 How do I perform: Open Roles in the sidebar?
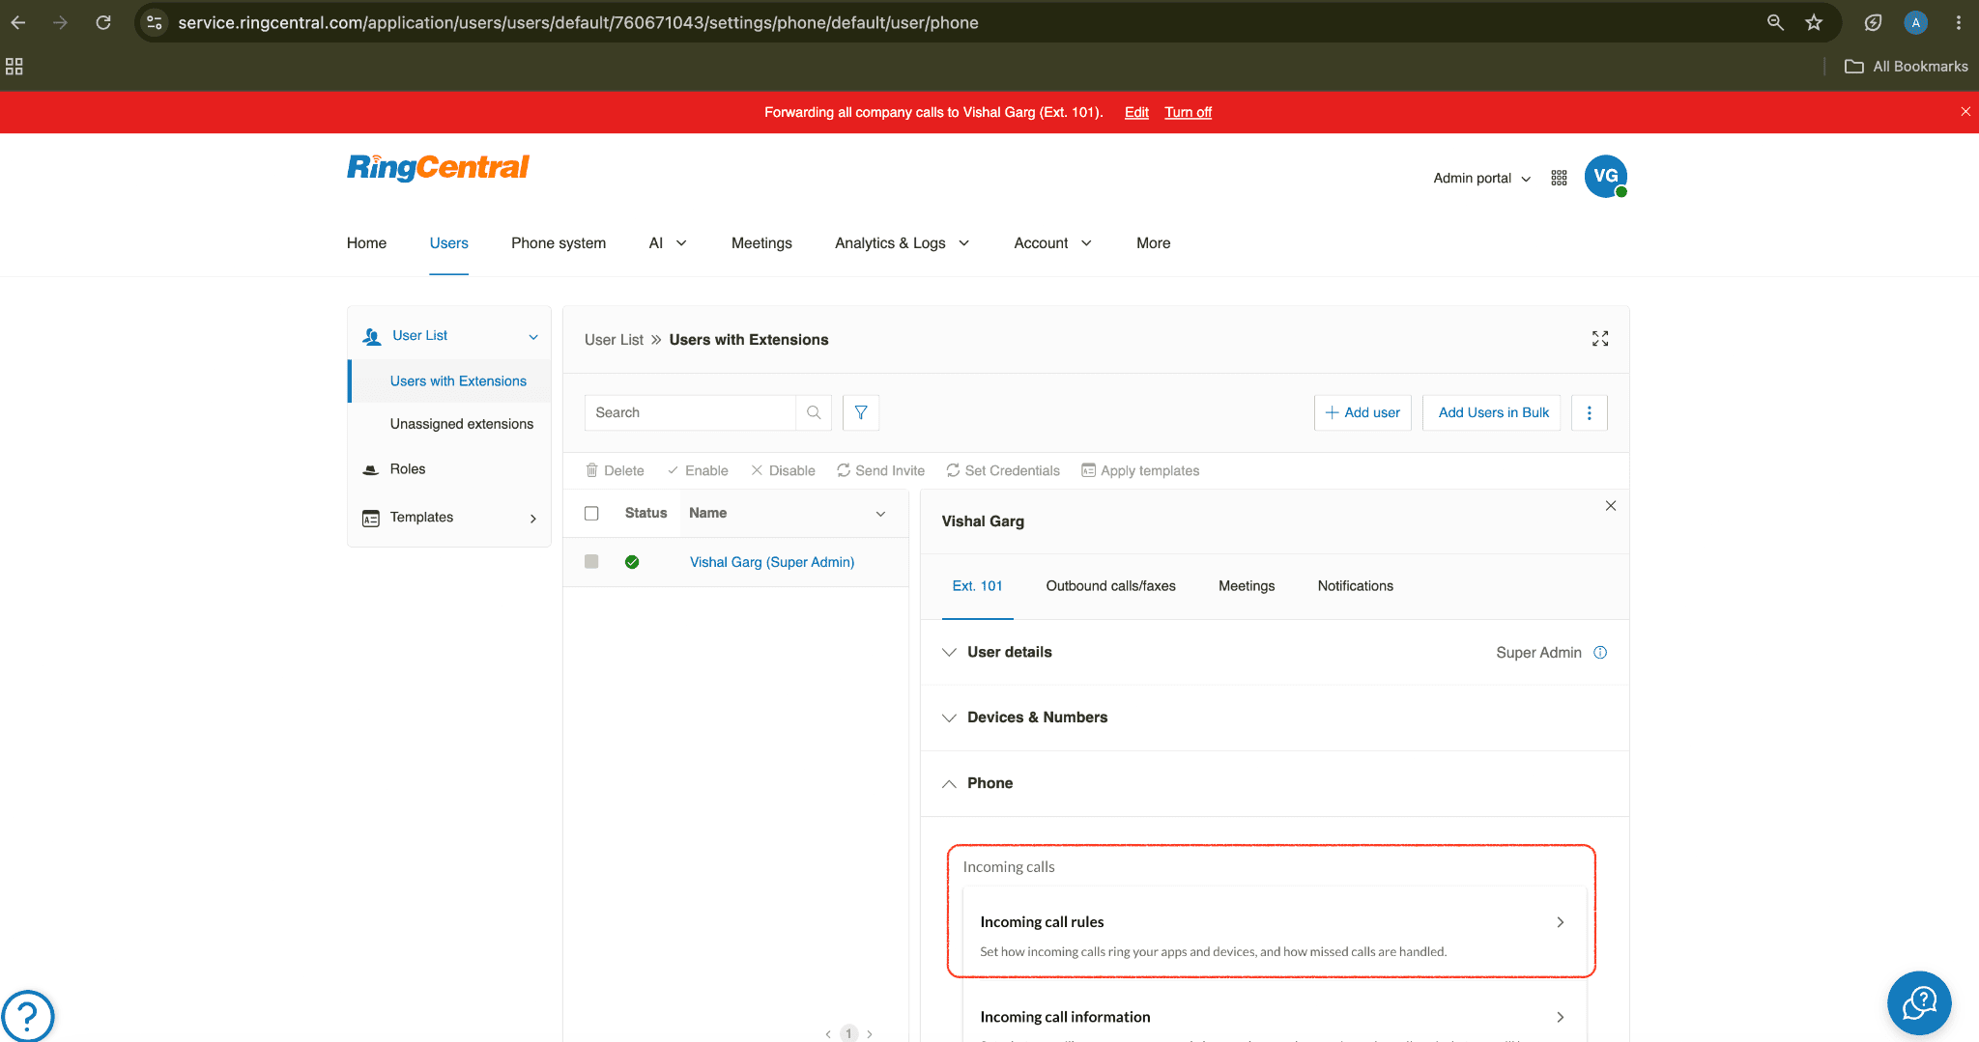coord(407,469)
